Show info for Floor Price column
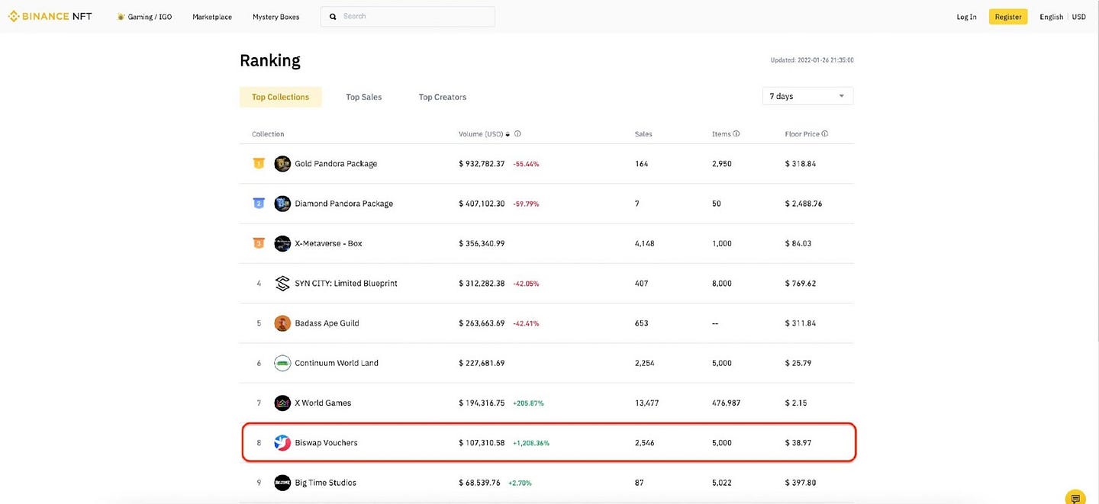The image size is (1099, 504). tap(825, 134)
